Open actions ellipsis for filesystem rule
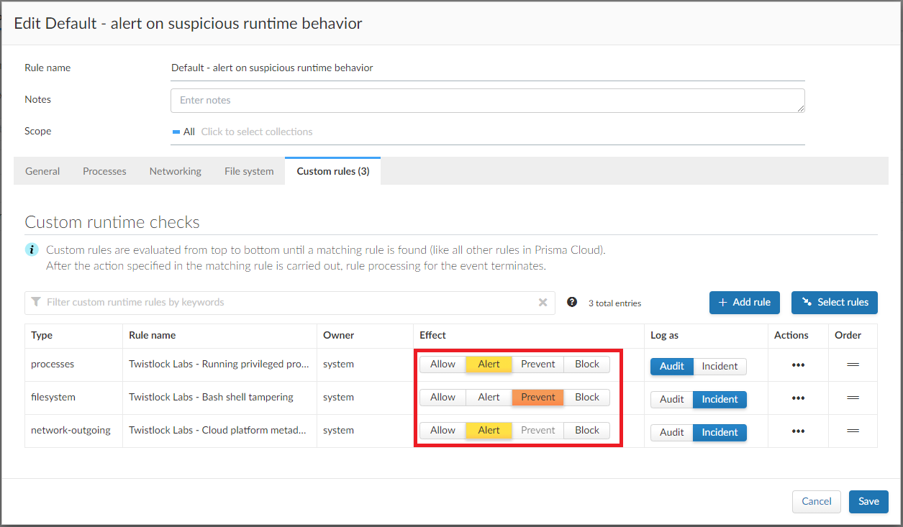Screen dimensions: 903x527 tap(797, 398)
